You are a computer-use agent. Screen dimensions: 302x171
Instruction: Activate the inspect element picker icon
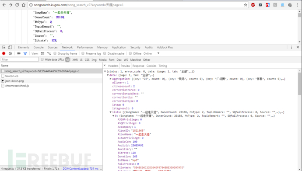tap(4, 47)
